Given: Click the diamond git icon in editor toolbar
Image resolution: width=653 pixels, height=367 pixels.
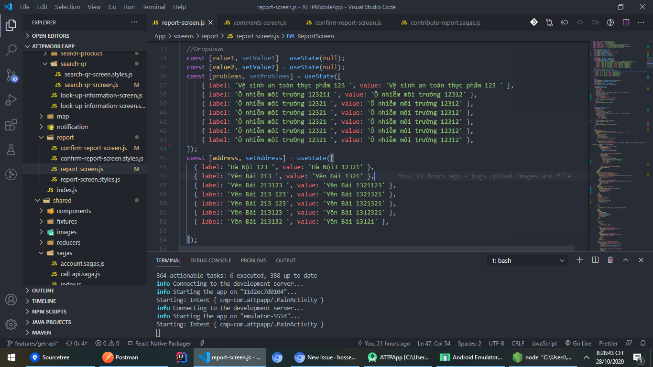Looking at the screenshot, I should click(534, 22).
